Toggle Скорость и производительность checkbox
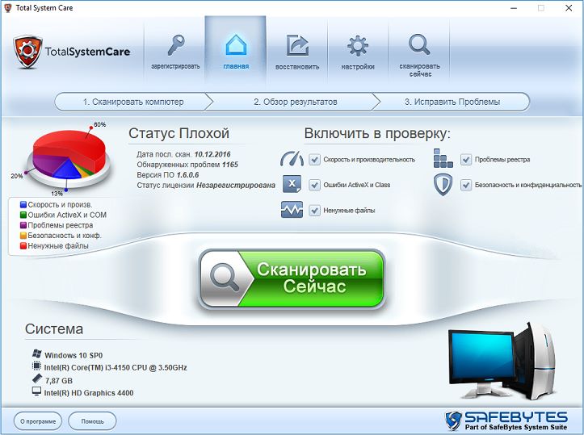 [314, 160]
